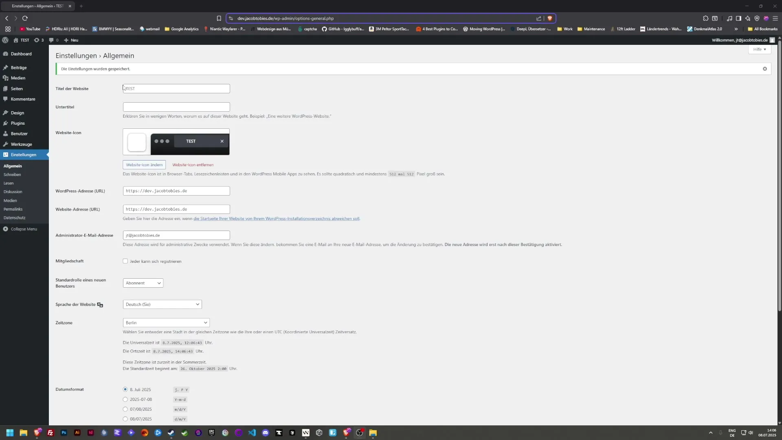Open the Plugins section in sidebar

18,123
